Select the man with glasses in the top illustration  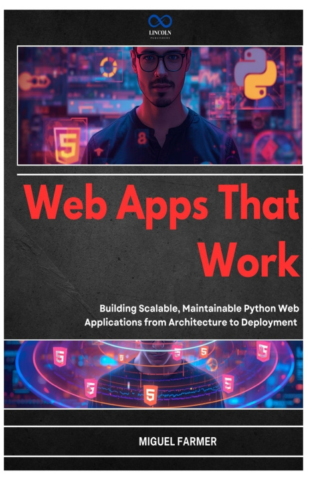click(161, 105)
